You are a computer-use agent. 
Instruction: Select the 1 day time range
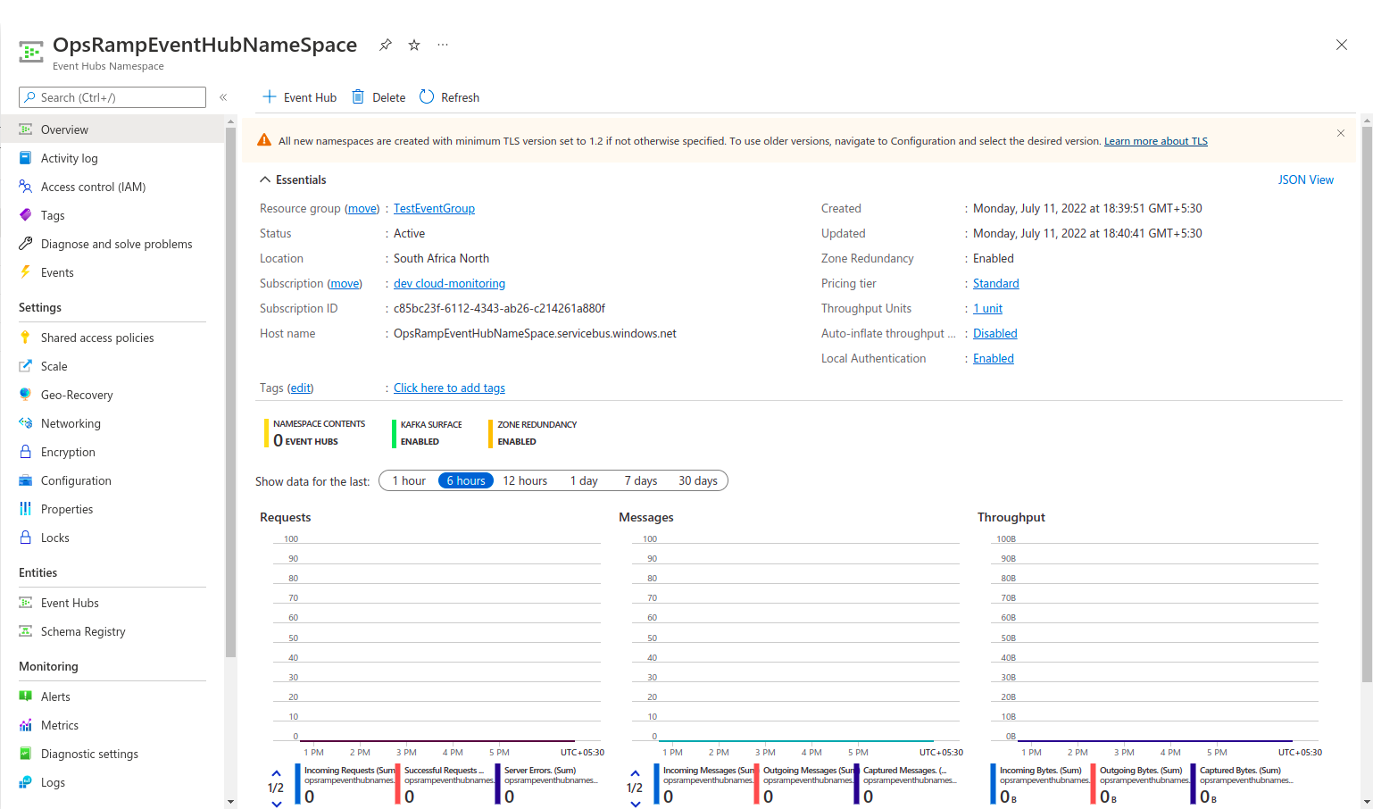584,480
